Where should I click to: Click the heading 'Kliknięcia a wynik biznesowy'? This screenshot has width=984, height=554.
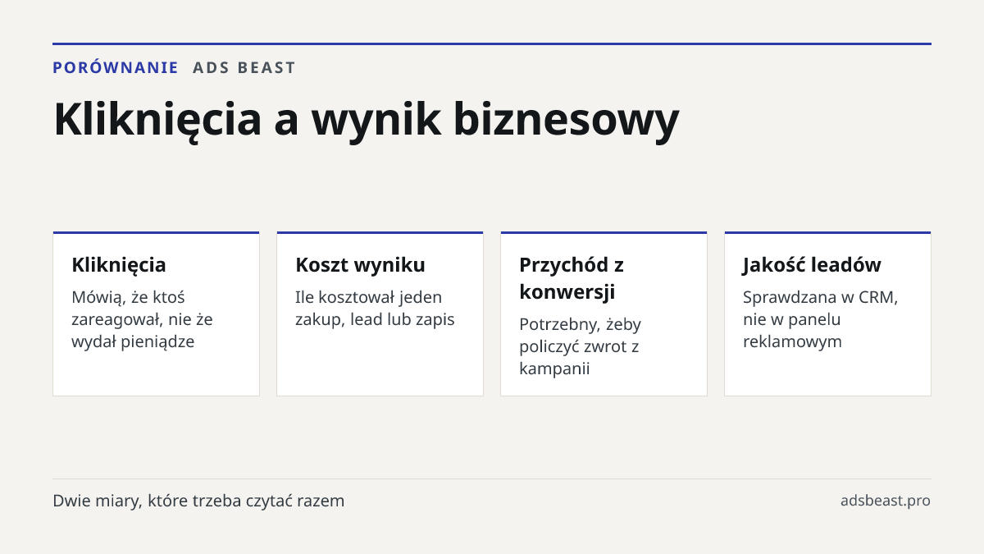(x=367, y=119)
